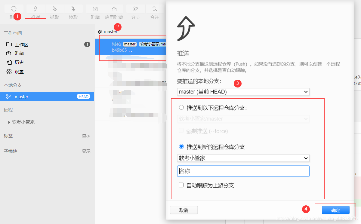This screenshot has width=361, height=224.
Task: Click the 合并 (Merge) toolbar icon
Action: [155, 9]
